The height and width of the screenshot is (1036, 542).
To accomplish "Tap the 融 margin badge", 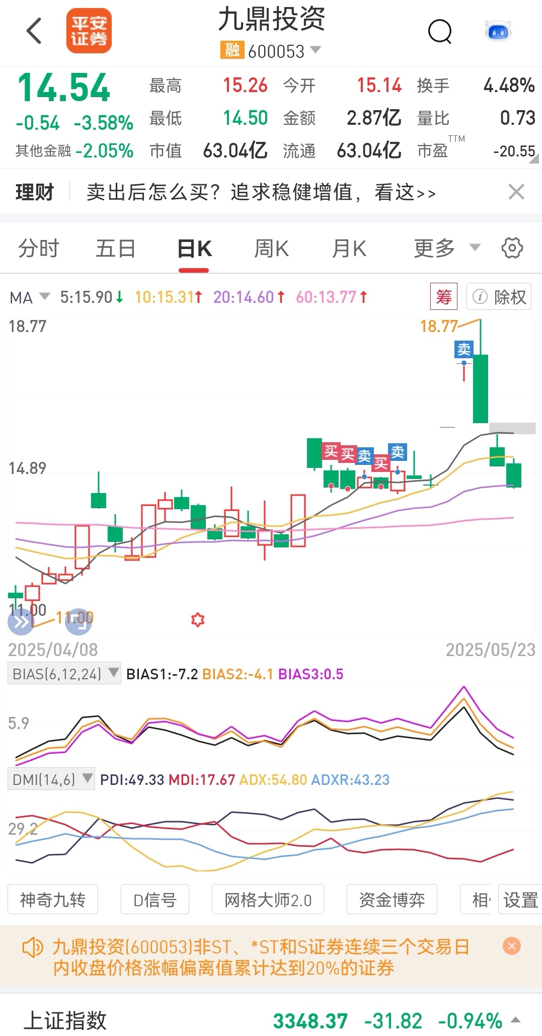I will tap(232, 51).
